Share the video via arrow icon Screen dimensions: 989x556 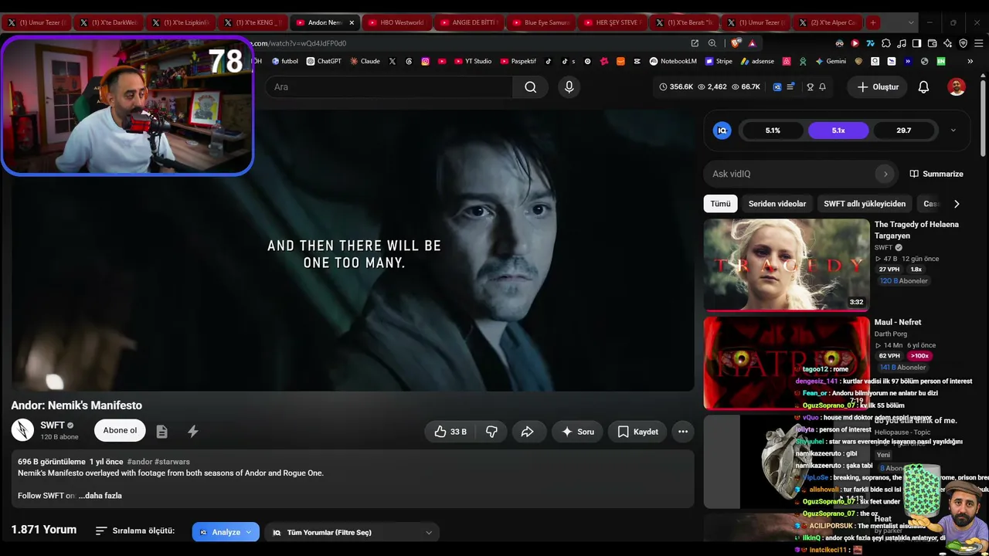coord(527,432)
